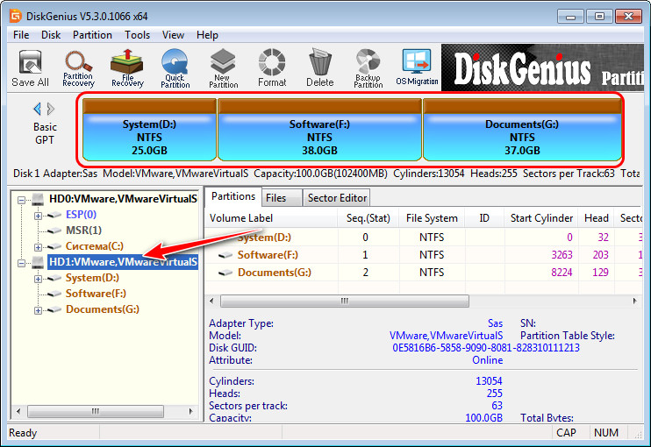Click the MSR(1) partition drive icon
This screenshot has width=651, height=447.
tap(54, 231)
